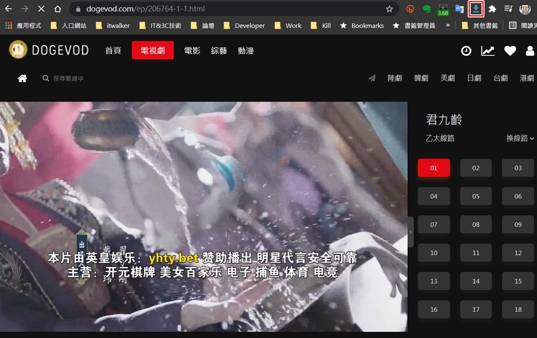The width and height of the screenshot is (537, 338).
Task: Open the 其他書籤 folder
Action: (480, 26)
